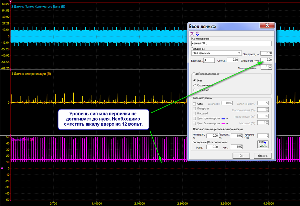This screenshot has width=300, height=206.
Task: Click channel label 2 Датчик Полож Коленчатого Вала
Action: pos(38,7)
